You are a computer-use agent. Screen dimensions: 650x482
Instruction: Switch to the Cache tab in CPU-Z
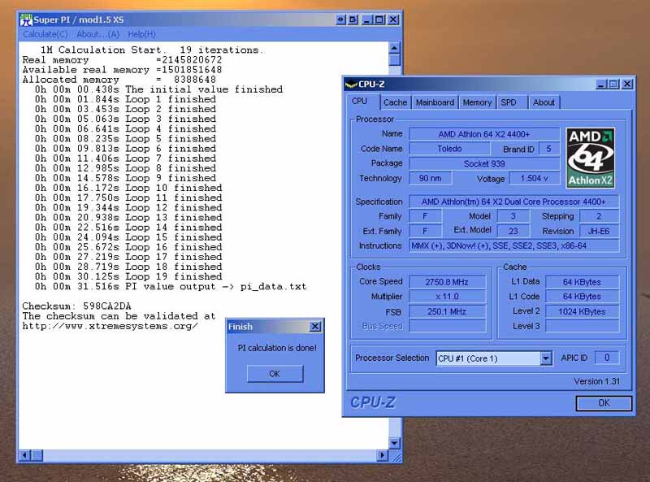point(396,102)
